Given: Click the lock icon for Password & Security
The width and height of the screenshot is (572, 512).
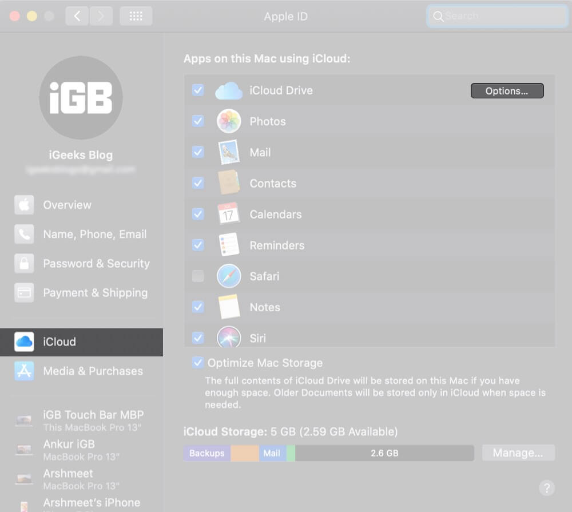Looking at the screenshot, I should pos(24,263).
